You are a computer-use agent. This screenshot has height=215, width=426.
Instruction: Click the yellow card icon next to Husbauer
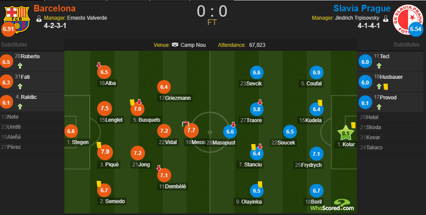click(386, 87)
